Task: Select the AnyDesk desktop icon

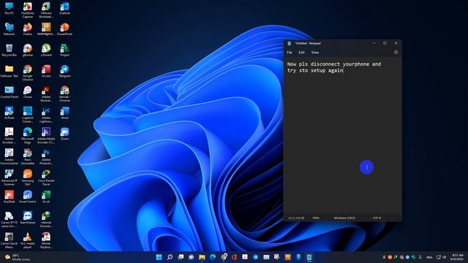Action: point(10,197)
